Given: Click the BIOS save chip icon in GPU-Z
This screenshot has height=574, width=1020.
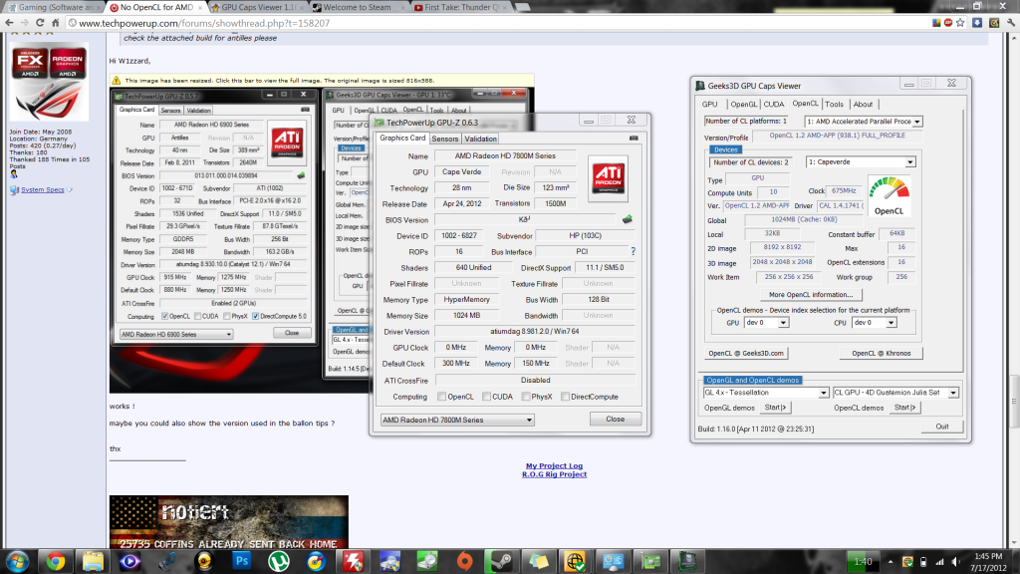Looking at the screenshot, I should click(628, 219).
